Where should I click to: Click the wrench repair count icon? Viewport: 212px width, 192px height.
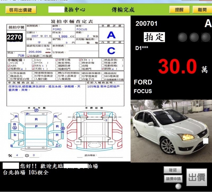point(10,156)
